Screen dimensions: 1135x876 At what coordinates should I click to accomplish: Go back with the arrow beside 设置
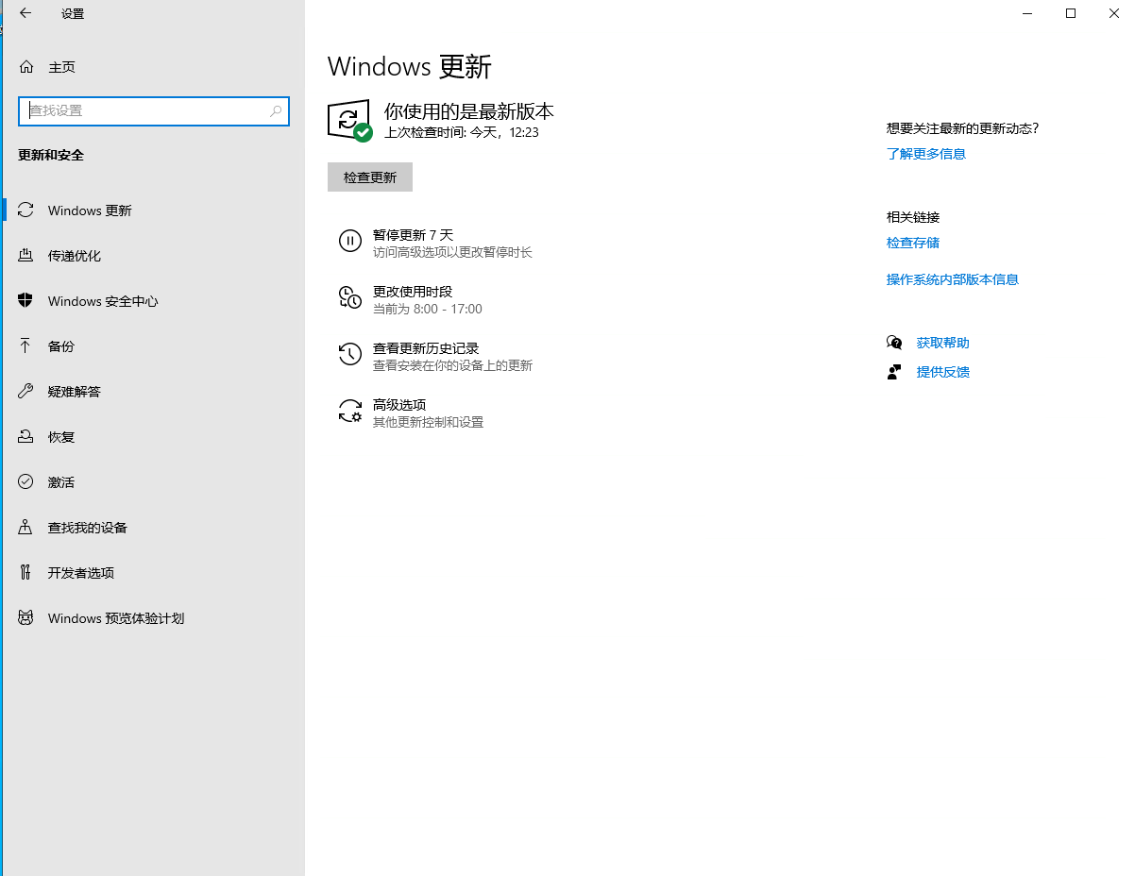25,13
